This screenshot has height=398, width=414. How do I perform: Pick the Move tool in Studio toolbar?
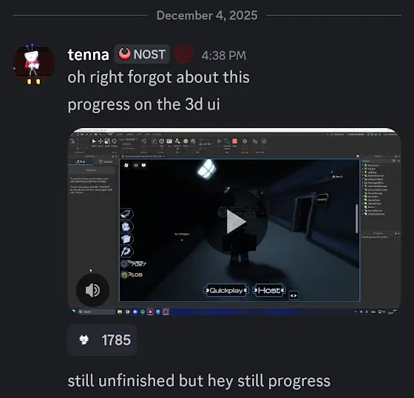click(101, 141)
